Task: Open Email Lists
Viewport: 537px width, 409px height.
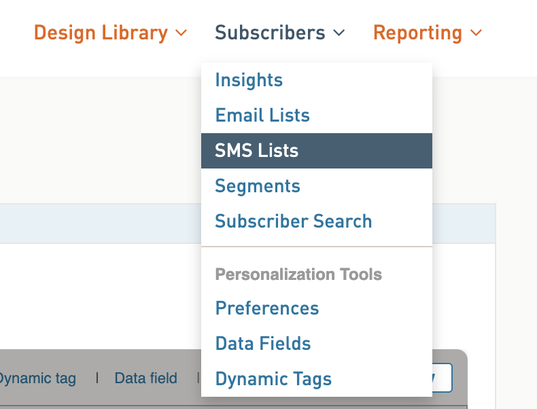Action: [262, 115]
